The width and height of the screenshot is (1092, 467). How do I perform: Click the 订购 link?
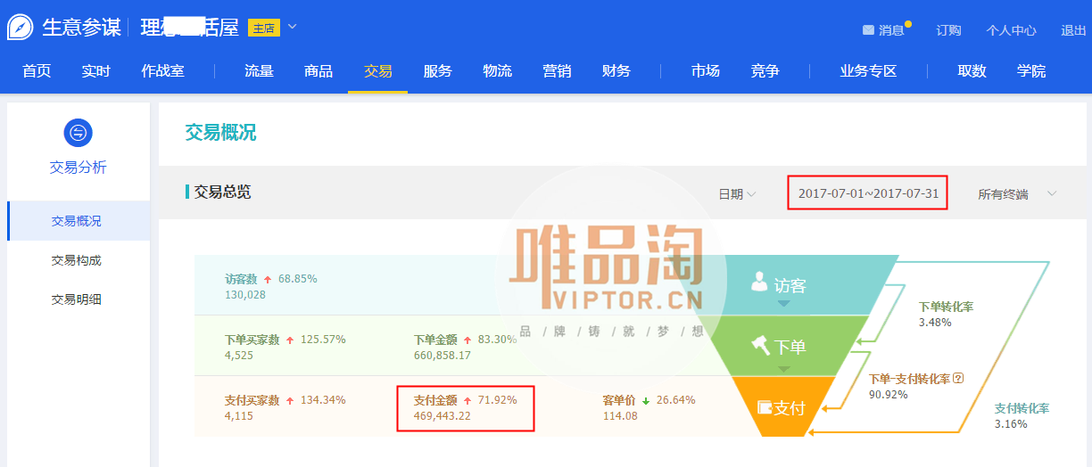(x=948, y=30)
